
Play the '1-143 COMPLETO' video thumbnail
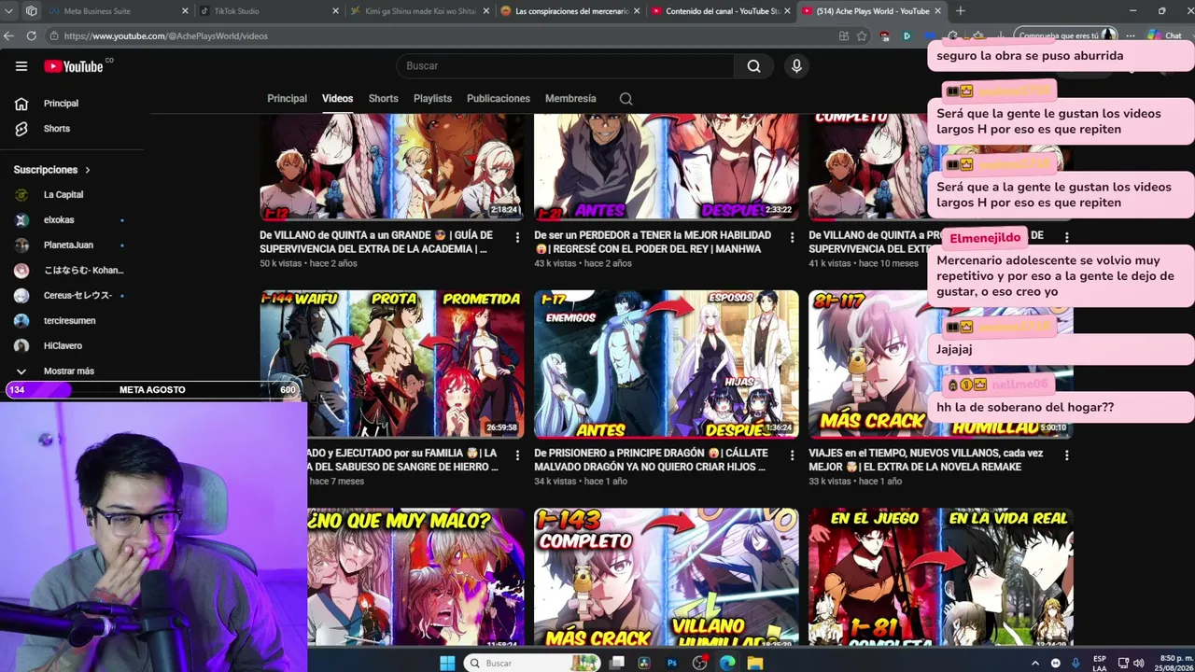coord(667,577)
